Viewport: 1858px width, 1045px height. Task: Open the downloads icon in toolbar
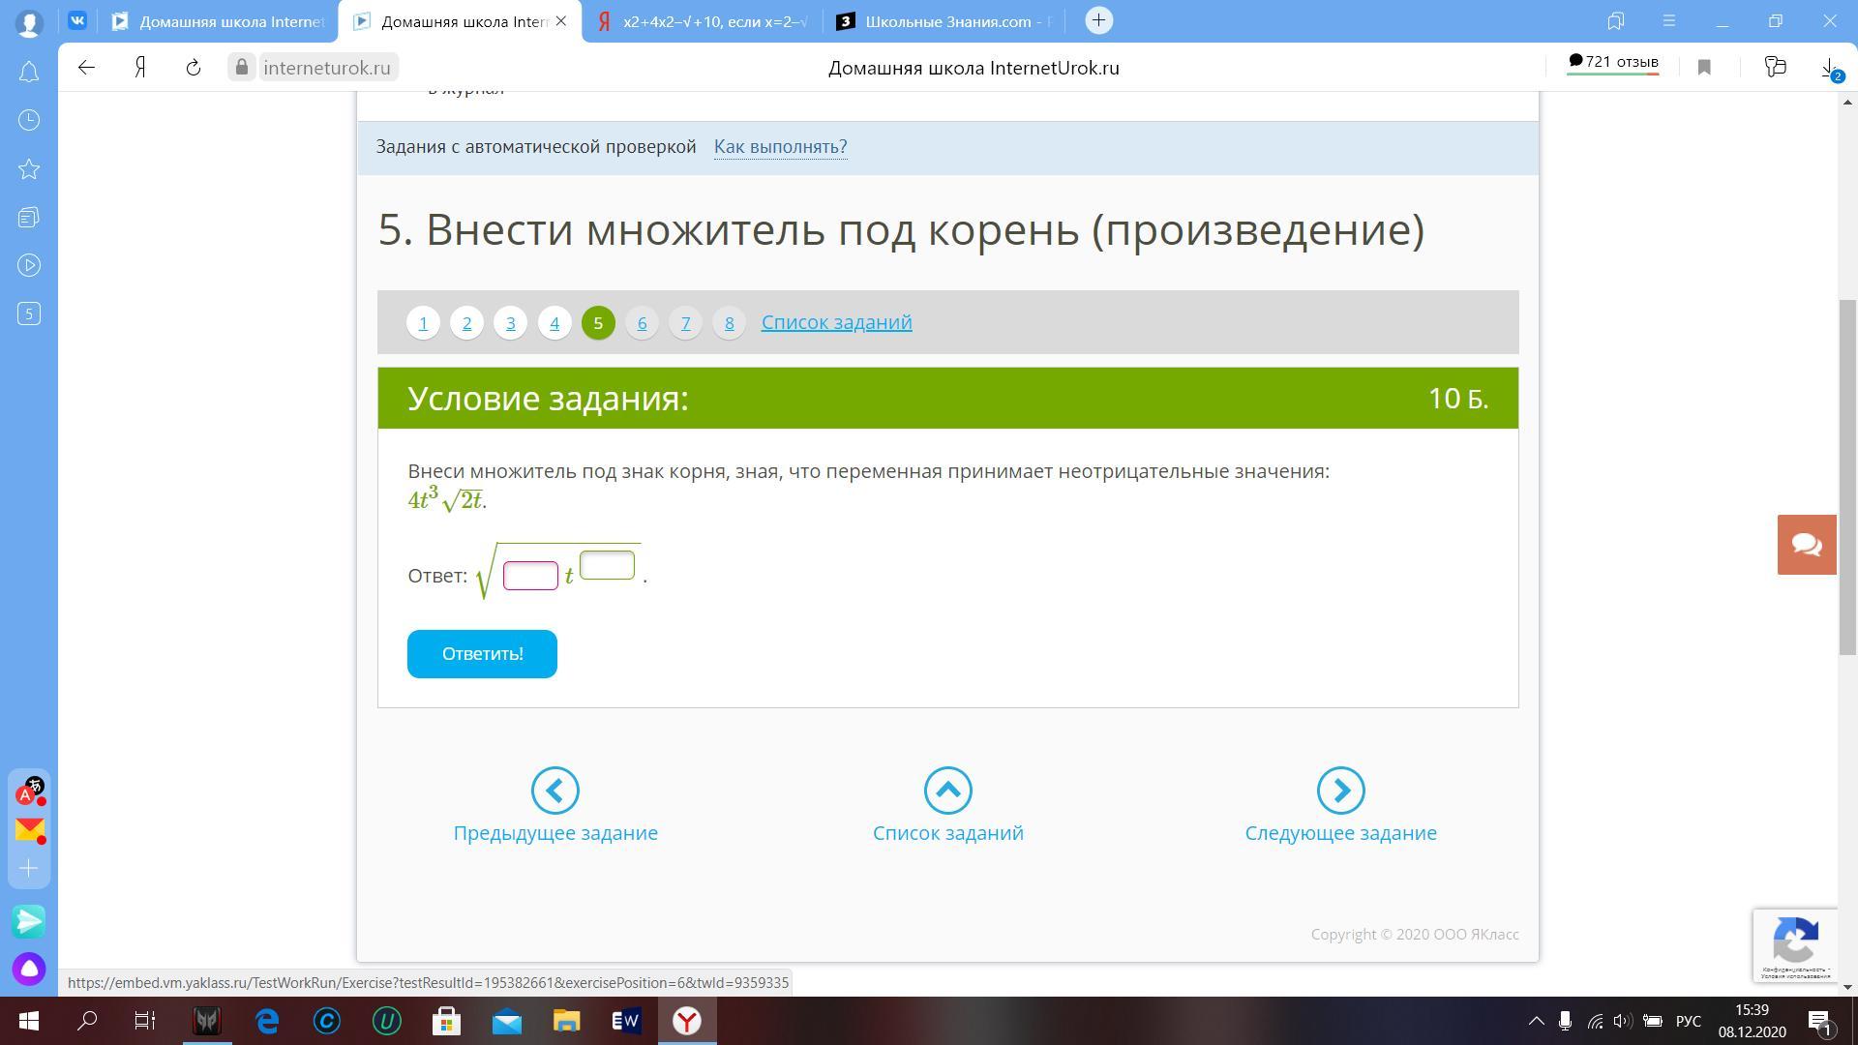click(1828, 67)
